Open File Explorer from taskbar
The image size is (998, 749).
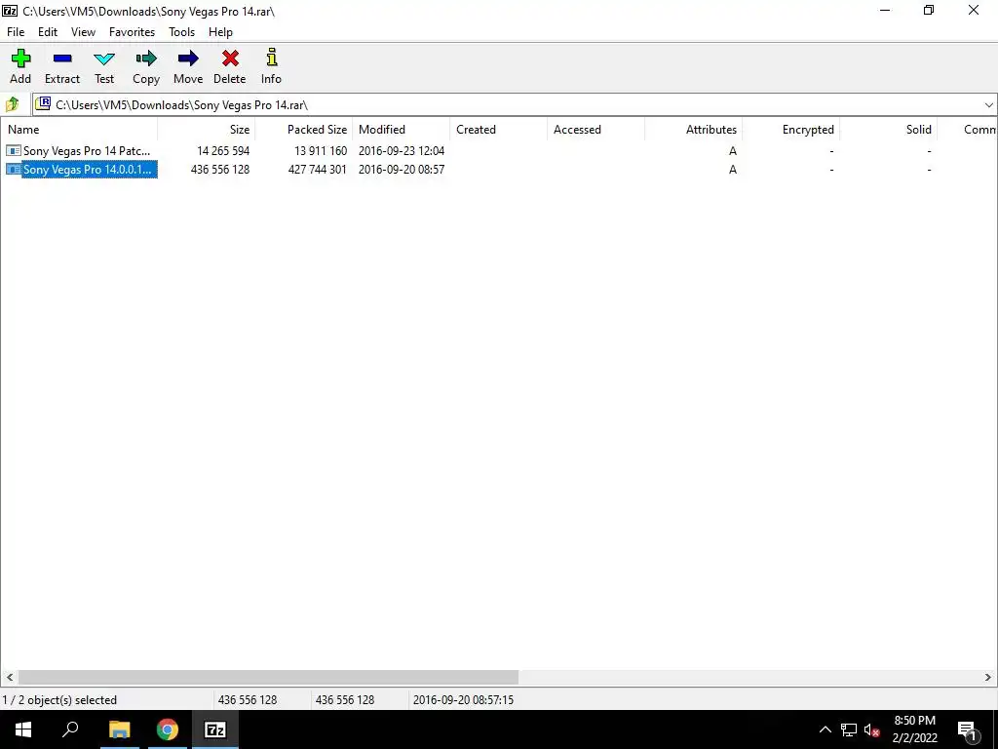119,729
